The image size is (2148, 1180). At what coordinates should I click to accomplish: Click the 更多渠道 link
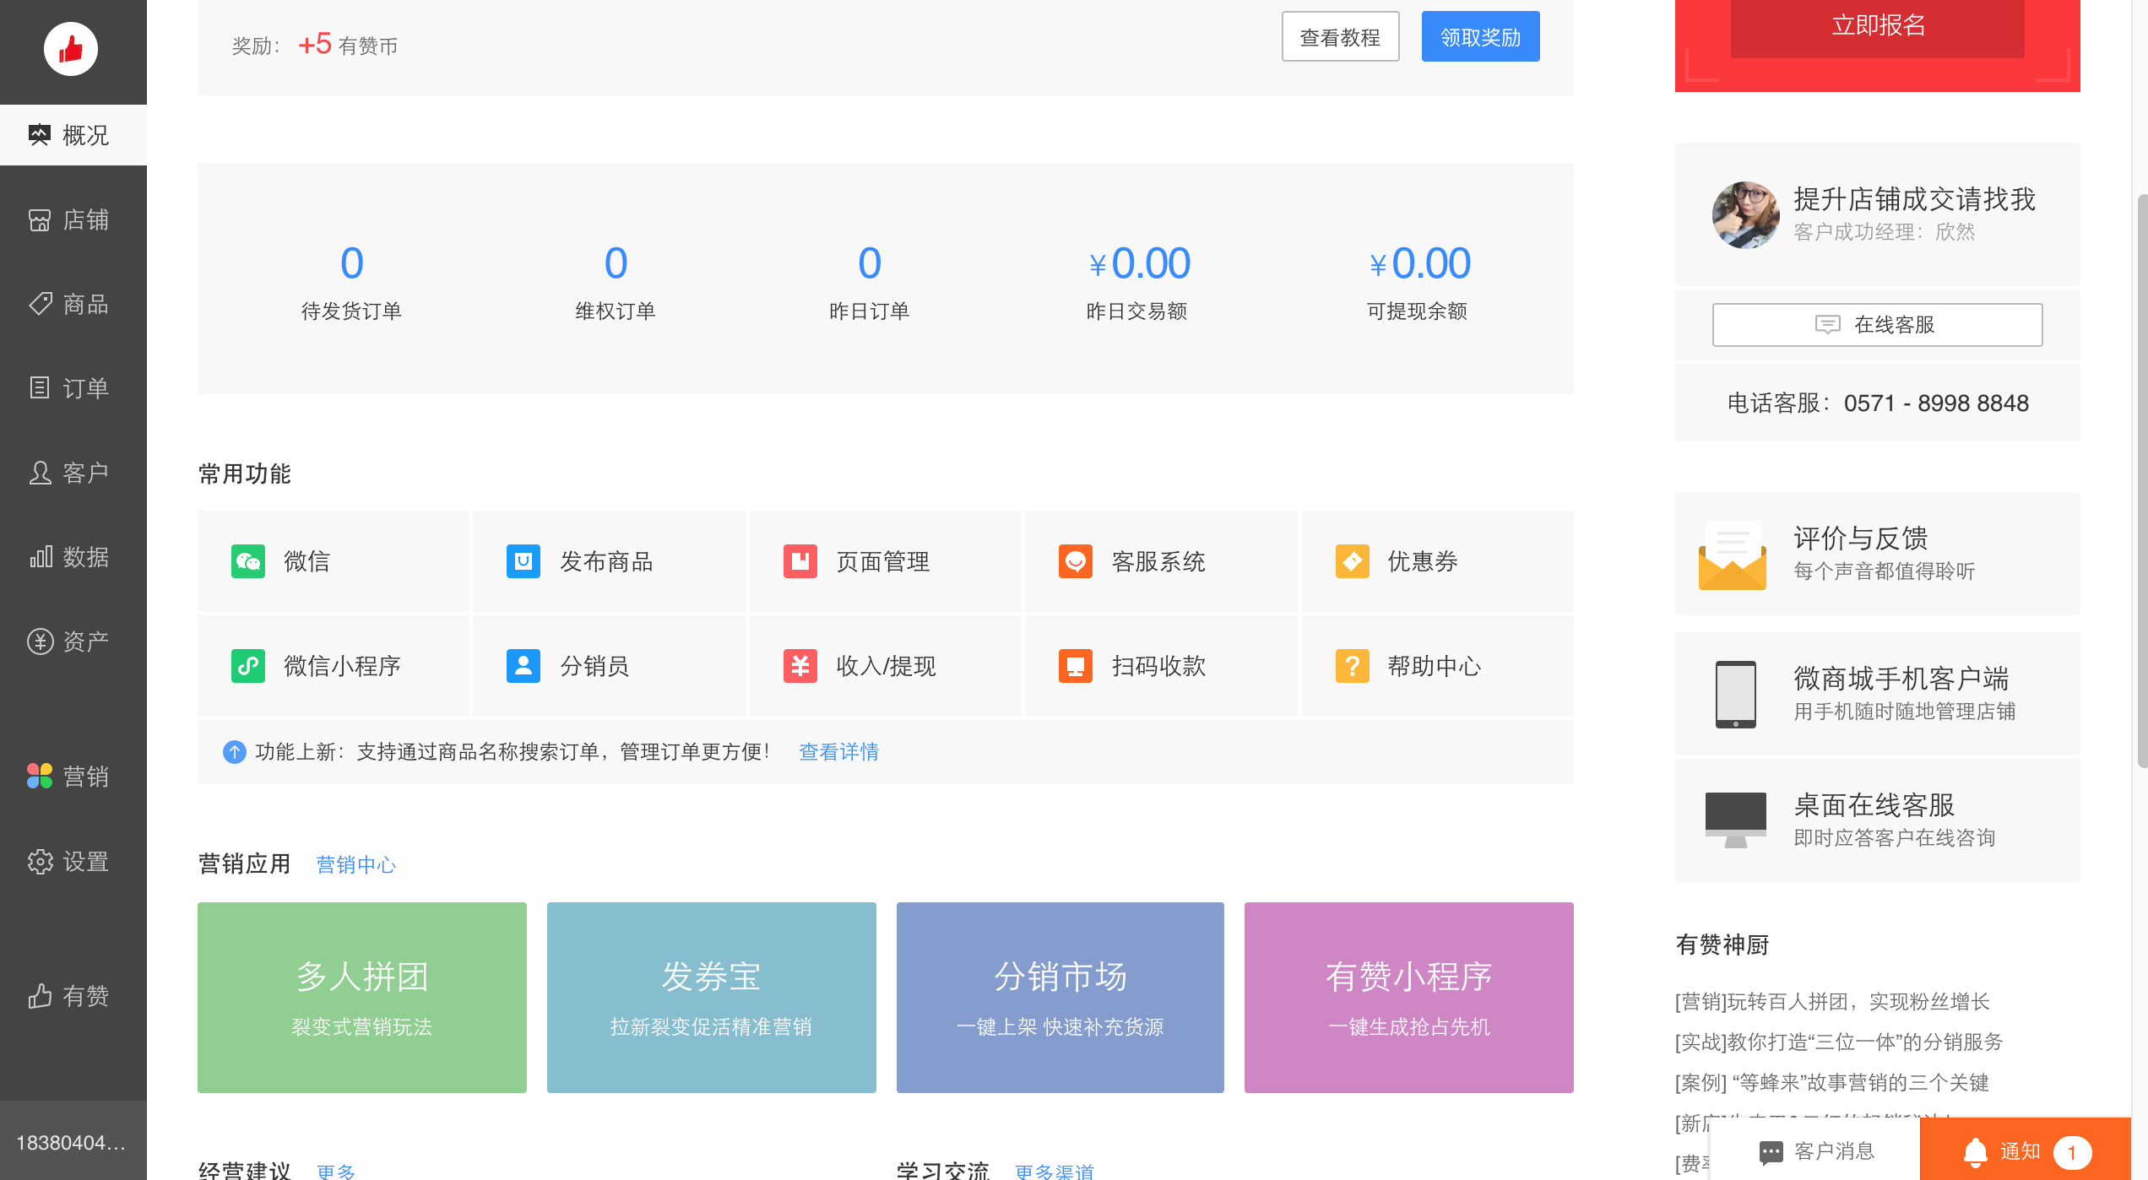coord(1055,1171)
